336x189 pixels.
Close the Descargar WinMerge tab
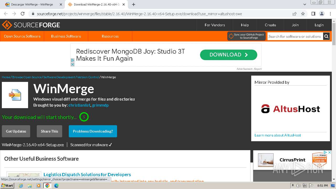(61, 4)
